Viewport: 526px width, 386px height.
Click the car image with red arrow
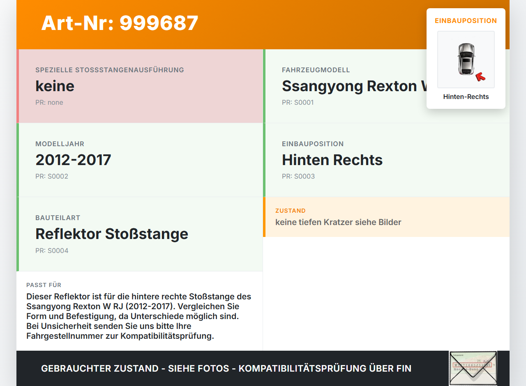466,60
